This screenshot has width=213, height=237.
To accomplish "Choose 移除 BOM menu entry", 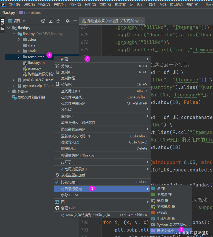I will point(102,195).
